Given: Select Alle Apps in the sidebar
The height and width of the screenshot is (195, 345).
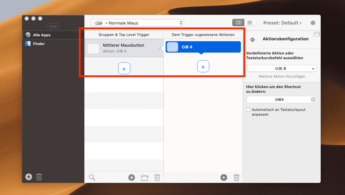Looking at the screenshot, I should coord(53,35).
